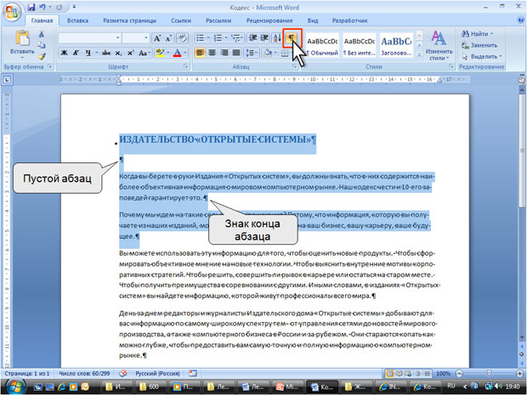Center align the text

pos(212,53)
